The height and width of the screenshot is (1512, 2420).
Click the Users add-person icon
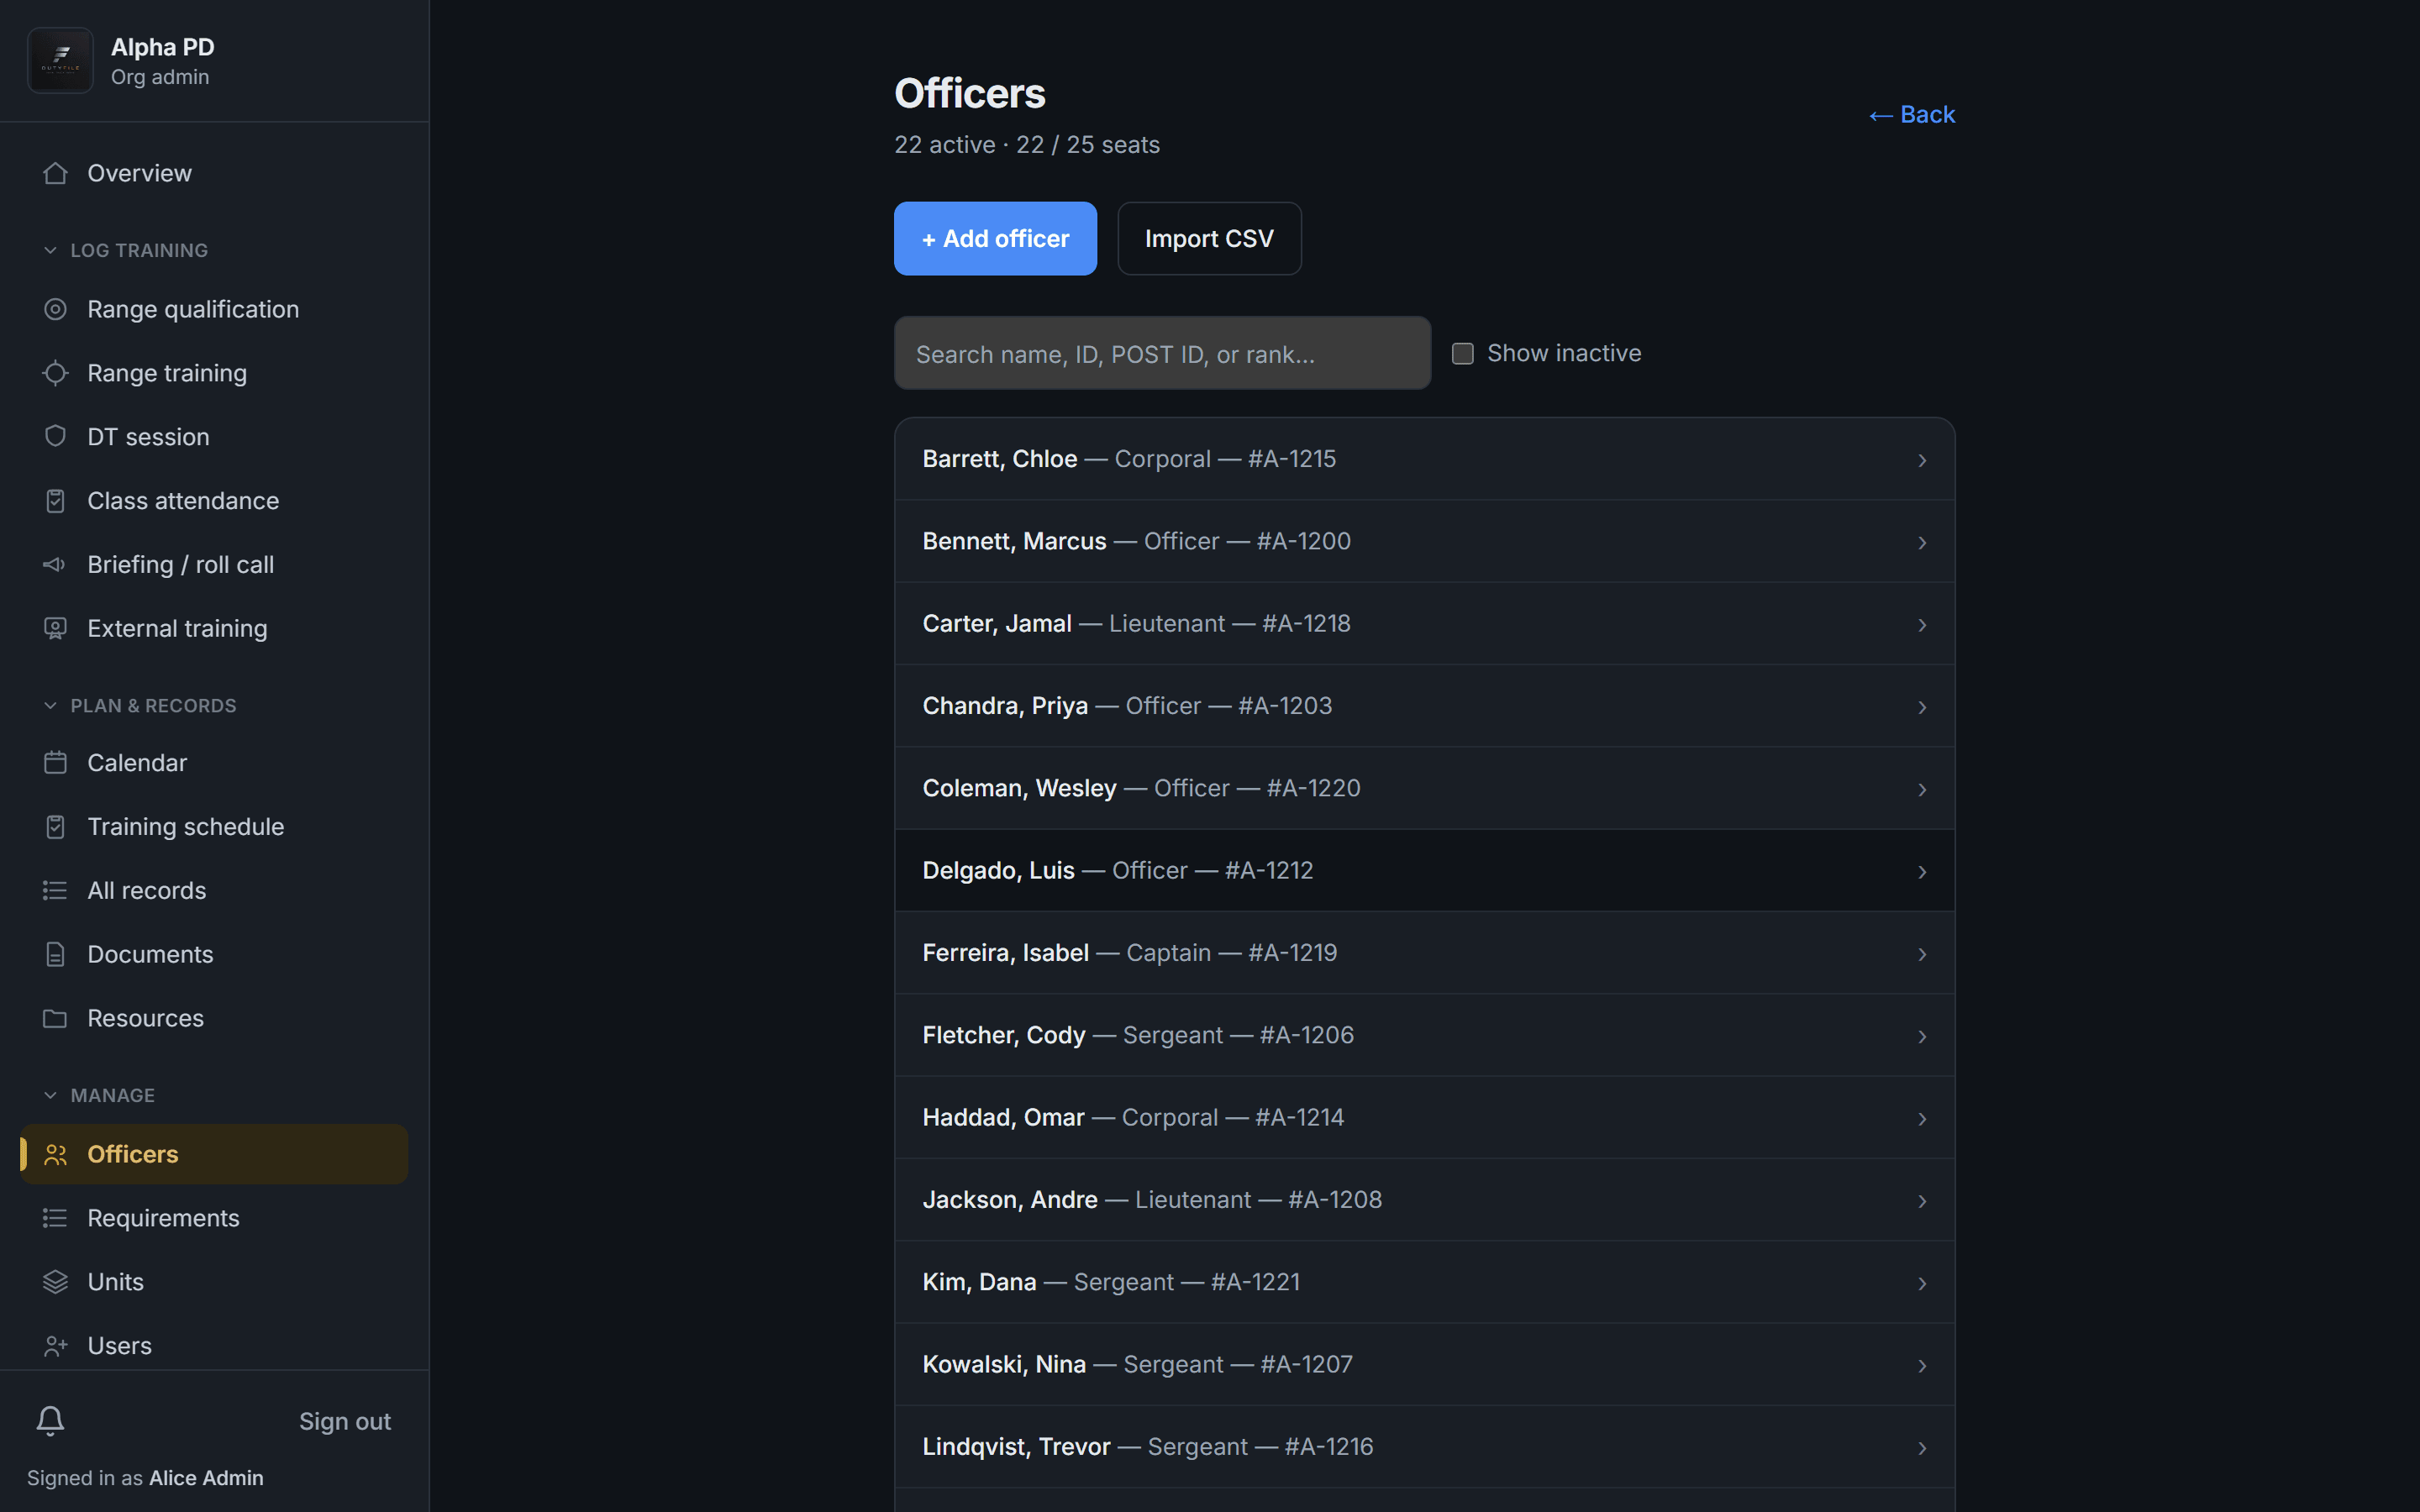55,1347
